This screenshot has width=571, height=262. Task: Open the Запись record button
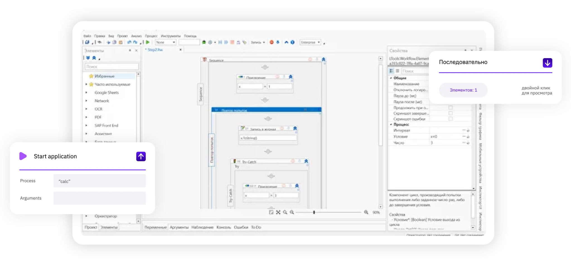click(258, 42)
